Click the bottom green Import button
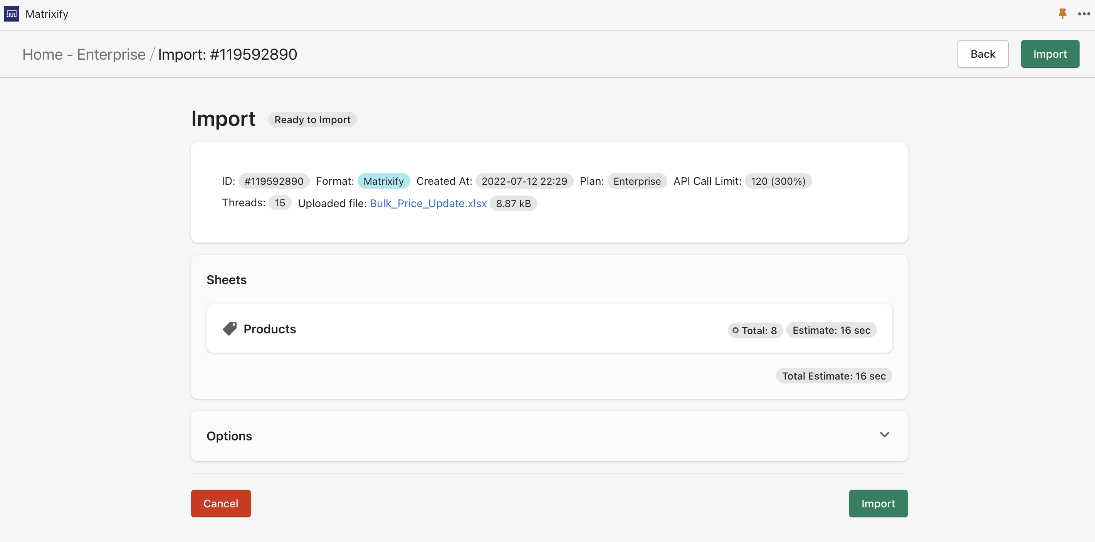The height and width of the screenshot is (542, 1095). [878, 504]
